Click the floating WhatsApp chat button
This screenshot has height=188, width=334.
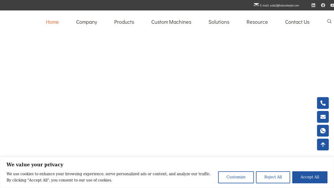[x=323, y=131]
